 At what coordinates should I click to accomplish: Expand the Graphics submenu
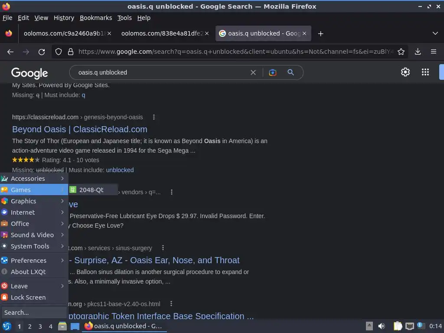click(x=34, y=201)
